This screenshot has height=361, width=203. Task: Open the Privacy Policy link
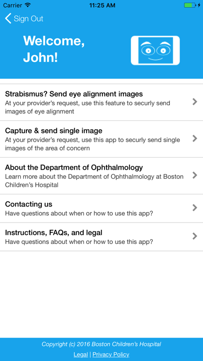pyautogui.click(x=111, y=354)
